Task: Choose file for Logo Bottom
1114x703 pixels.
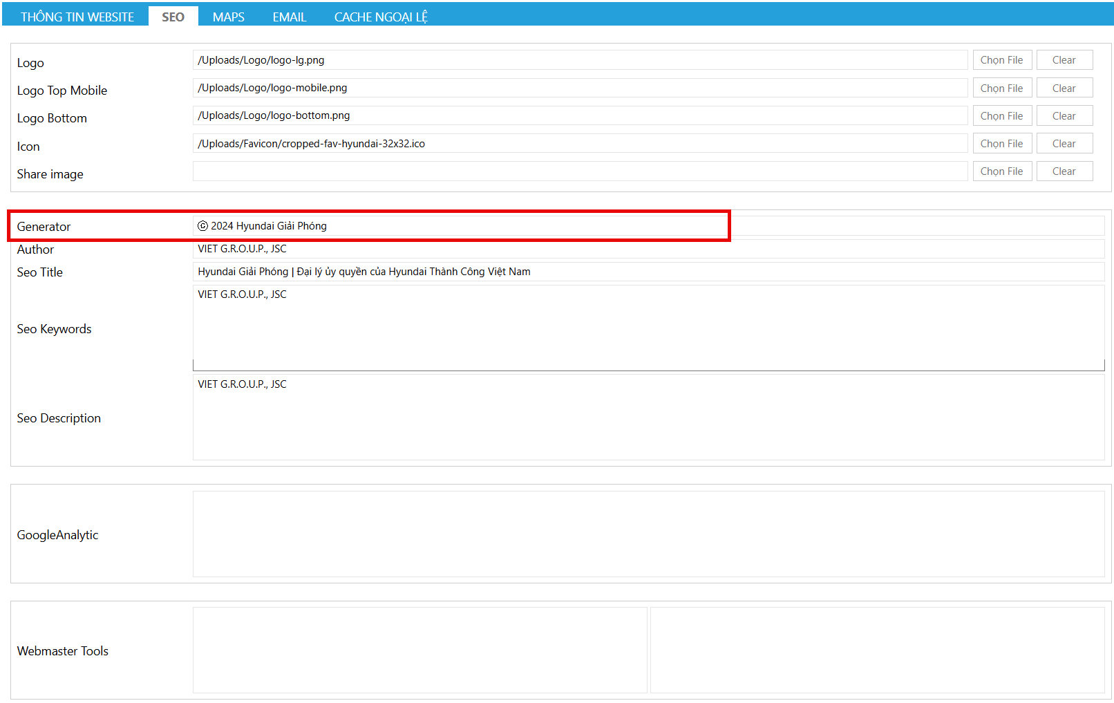Action: pos(1001,115)
